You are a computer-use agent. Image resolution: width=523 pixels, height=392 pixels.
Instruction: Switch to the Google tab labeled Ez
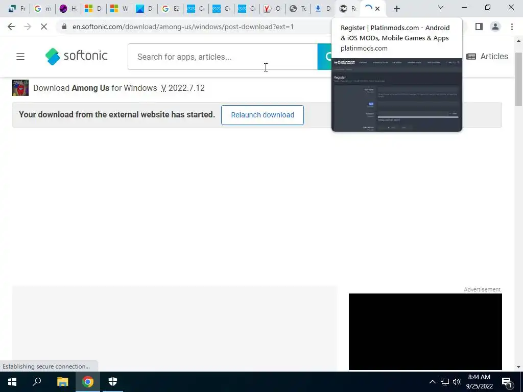pyautogui.click(x=170, y=9)
